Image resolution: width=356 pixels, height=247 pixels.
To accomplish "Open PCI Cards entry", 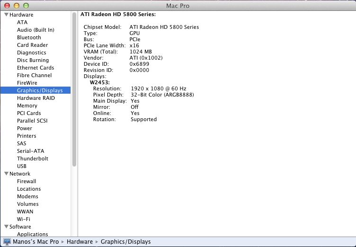I will pos(29,113).
